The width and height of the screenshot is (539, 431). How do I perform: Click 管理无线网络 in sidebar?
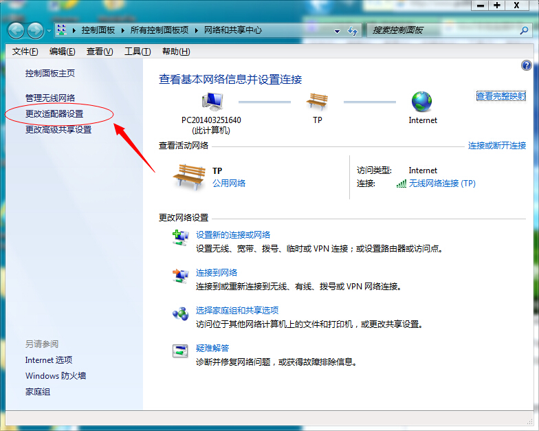point(50,98)
